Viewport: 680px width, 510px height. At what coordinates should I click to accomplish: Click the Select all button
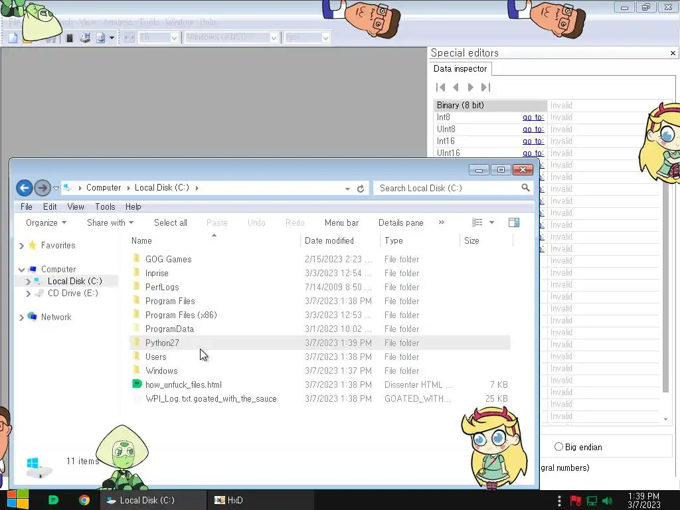(171, 222)
